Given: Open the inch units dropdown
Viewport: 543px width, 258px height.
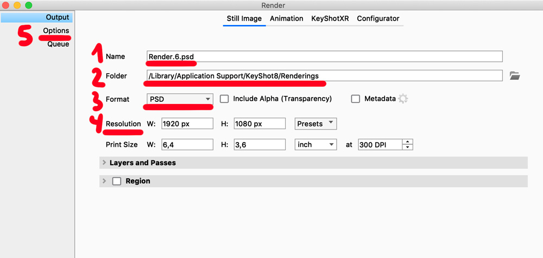Looking at the screenshot, I should pyautogui.click(x=315, y=145).
